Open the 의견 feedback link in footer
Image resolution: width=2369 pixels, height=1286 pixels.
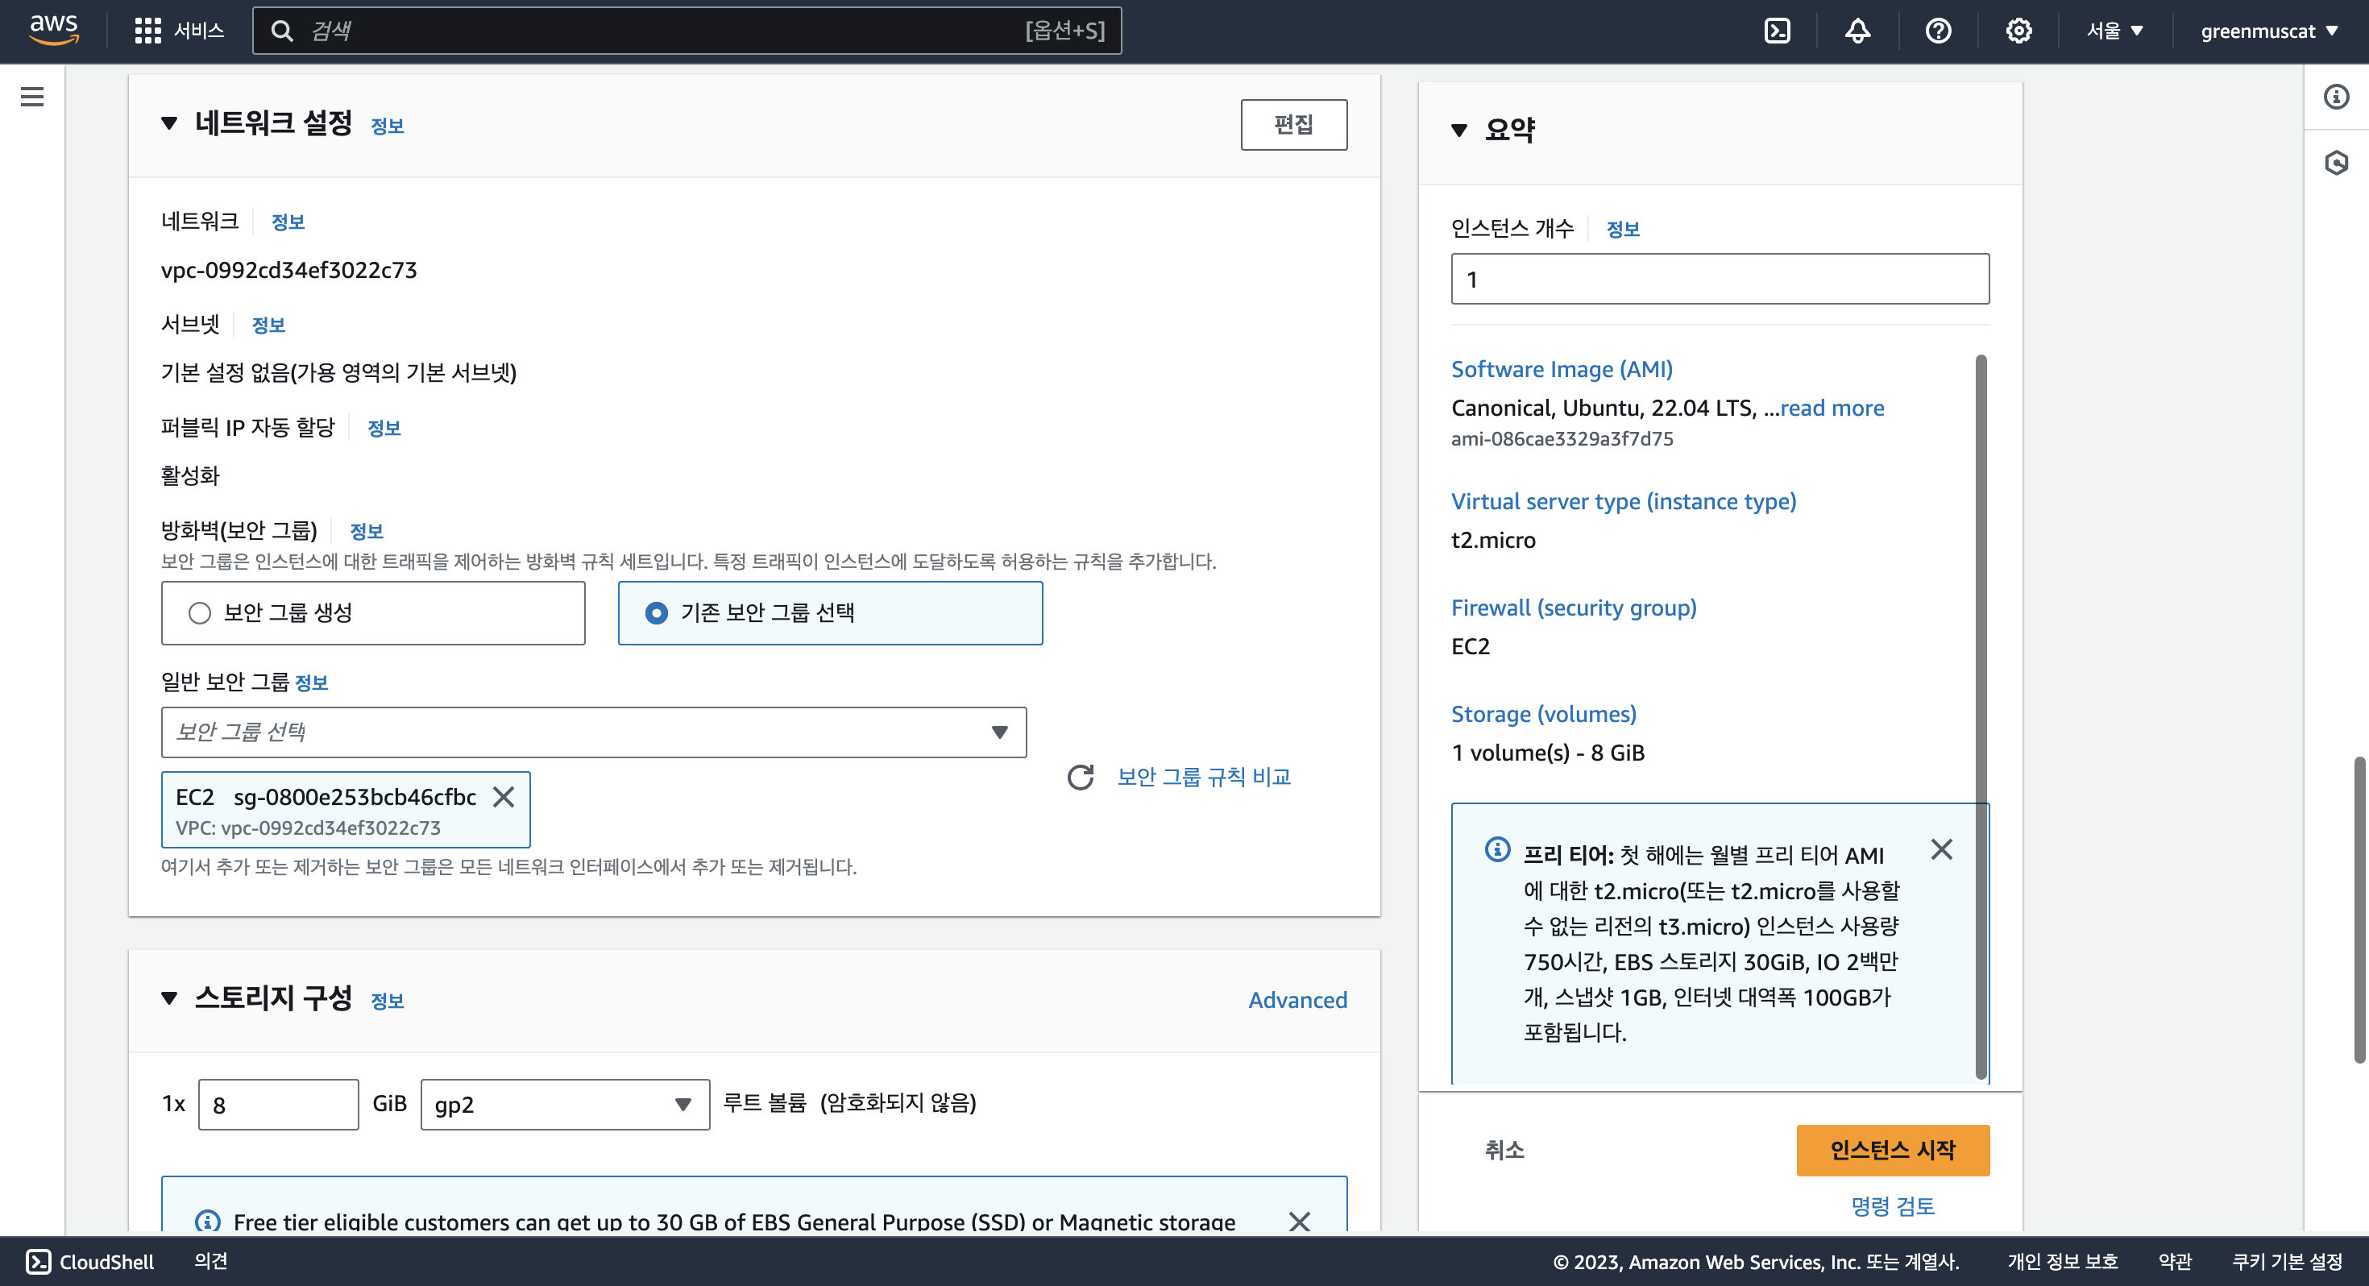click(x=210, y=1261)
